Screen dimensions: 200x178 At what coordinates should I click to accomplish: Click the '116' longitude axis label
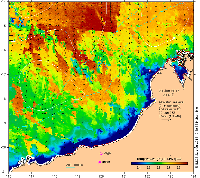(8, 176)
